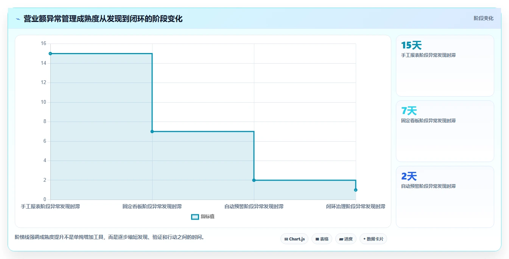Click the y-axis value 6
This screenshot has width=509, height=259.
(45, 141)
